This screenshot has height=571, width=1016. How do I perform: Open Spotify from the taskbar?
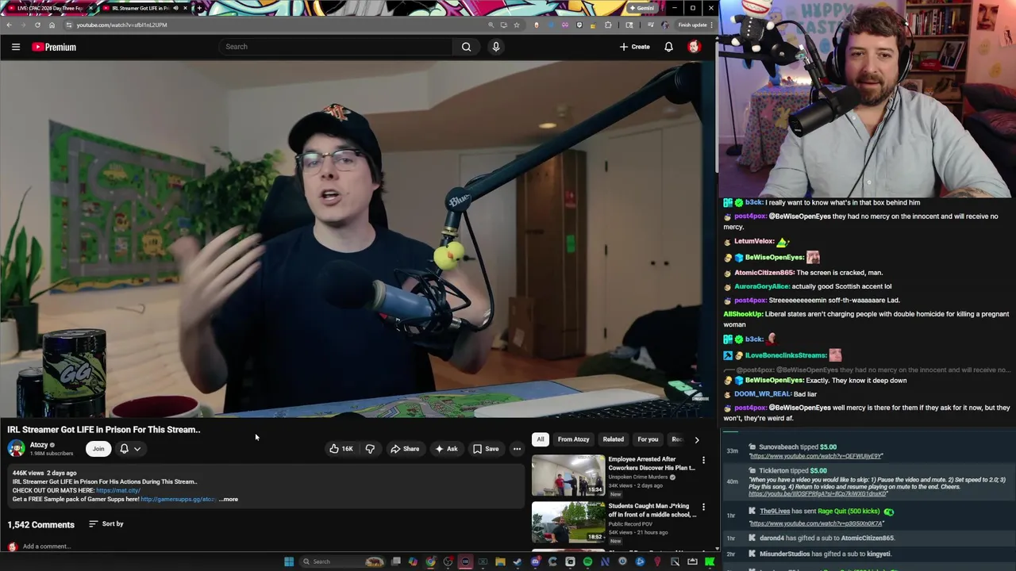pyautogui.click(x=587, y=561)
